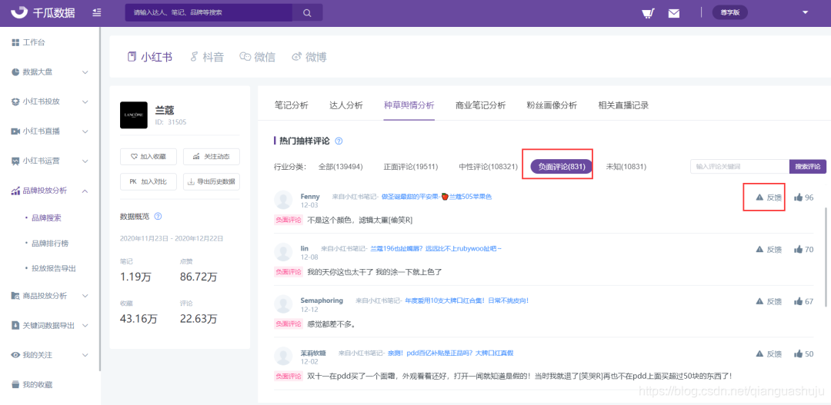Filter comments by 全部(139494)
Screen dimensions: 831x405
340,167
